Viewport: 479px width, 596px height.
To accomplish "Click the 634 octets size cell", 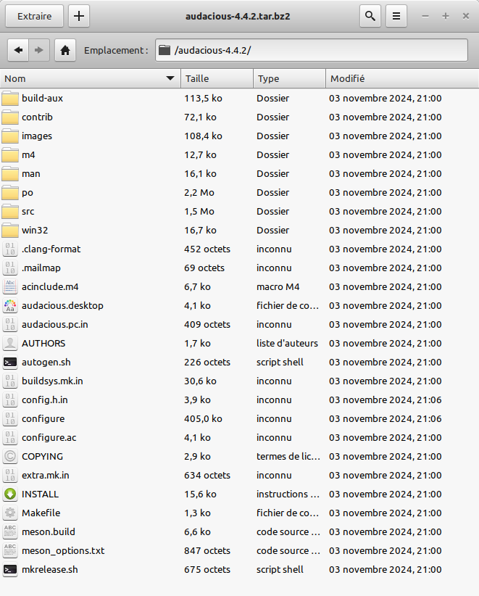I will tap(207, 475).
